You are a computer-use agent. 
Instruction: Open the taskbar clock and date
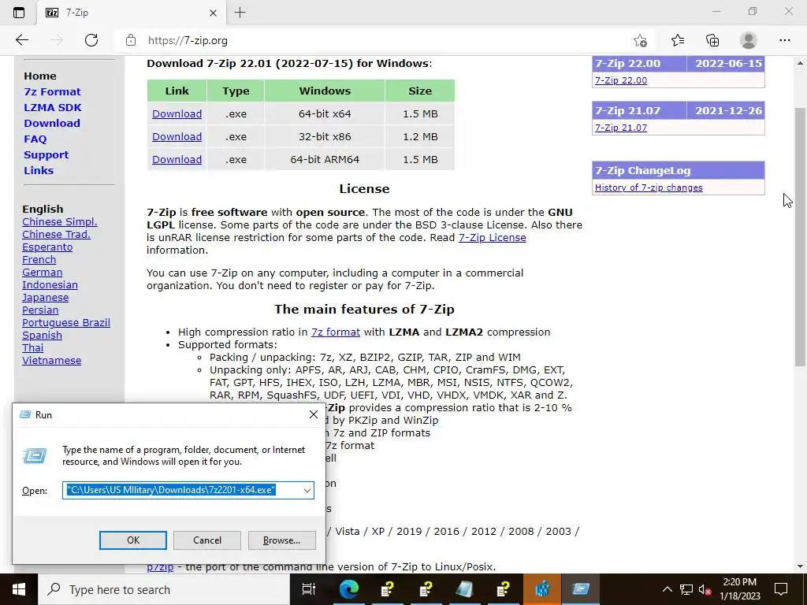(x=739, y=589)
